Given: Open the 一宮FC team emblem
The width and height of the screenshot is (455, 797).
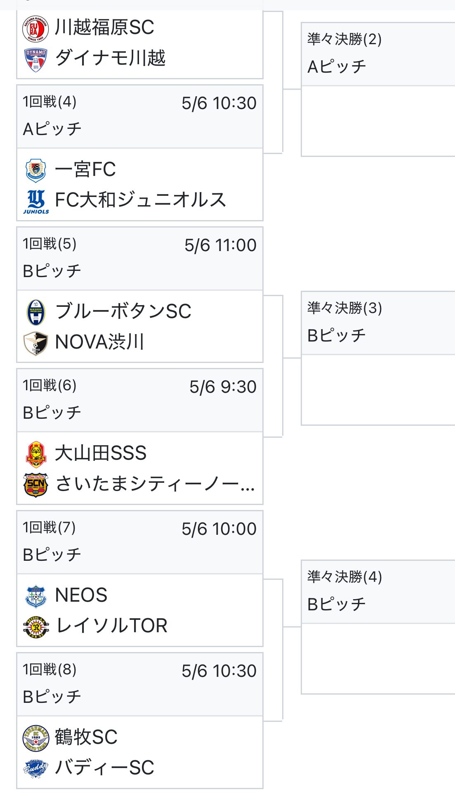Looking at the screenshot, I should 35,170.
